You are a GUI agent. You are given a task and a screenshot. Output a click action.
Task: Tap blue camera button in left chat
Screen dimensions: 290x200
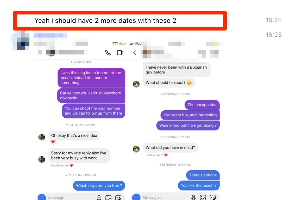pyautogui.click(x=42, y=197)
